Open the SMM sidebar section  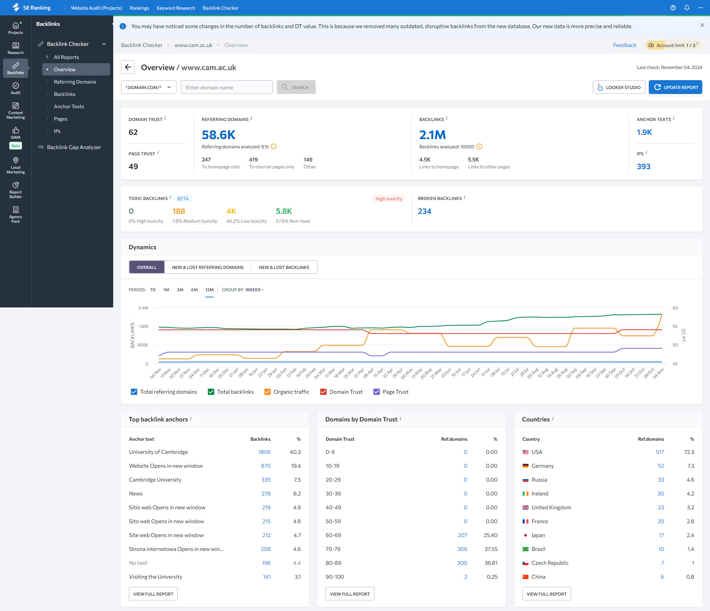pyautogui.click(x=15, y=133)
